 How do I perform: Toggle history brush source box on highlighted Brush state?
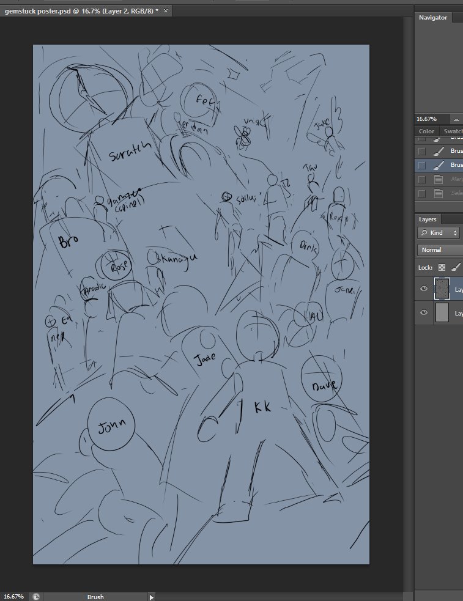pyautogui.click(x=422, y=165)
